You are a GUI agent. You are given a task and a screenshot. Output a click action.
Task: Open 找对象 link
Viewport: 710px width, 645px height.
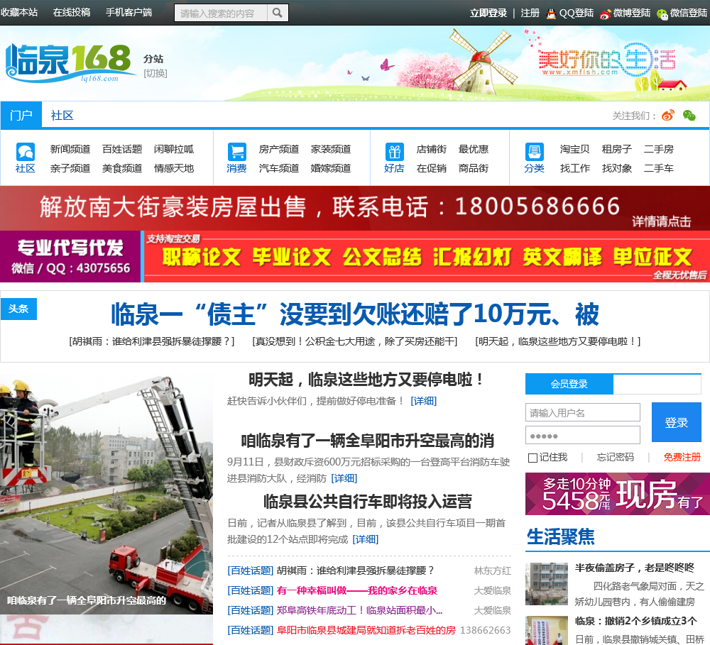(617, 168)
